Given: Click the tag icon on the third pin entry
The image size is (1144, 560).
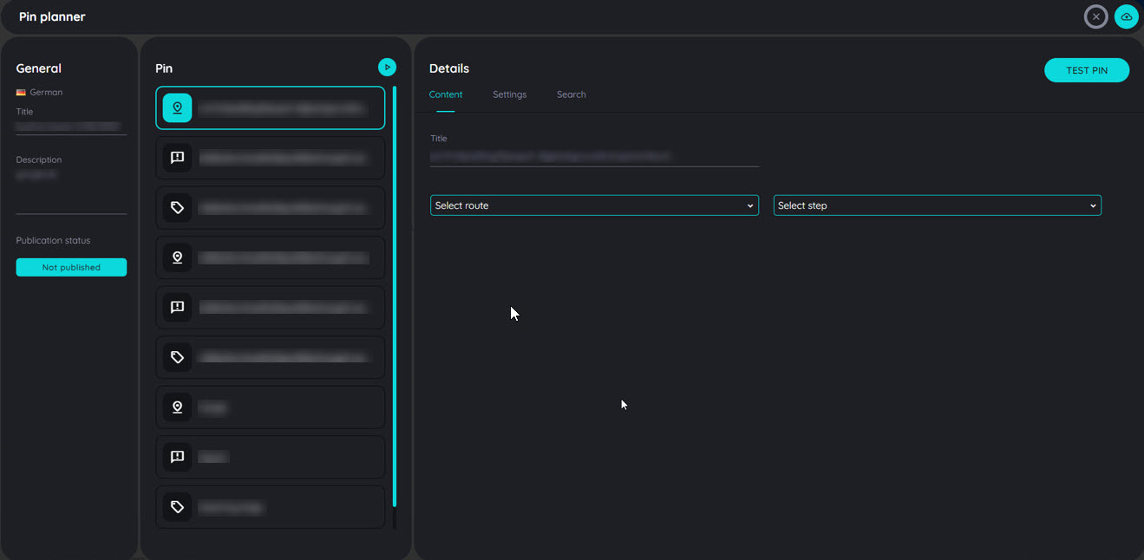Looking at the screenshot, I should point(177,207).
